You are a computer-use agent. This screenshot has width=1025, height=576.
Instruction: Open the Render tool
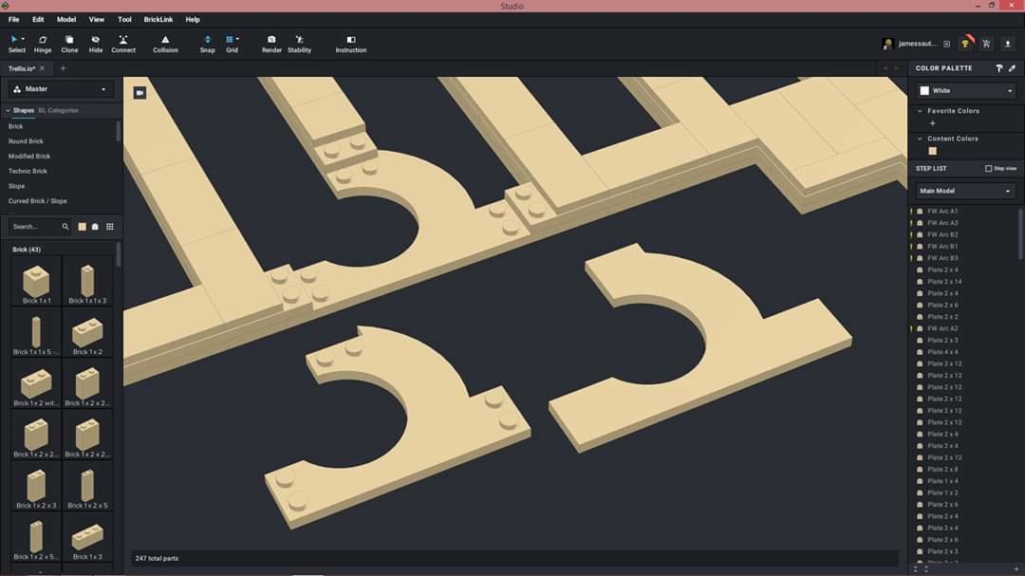271,44
